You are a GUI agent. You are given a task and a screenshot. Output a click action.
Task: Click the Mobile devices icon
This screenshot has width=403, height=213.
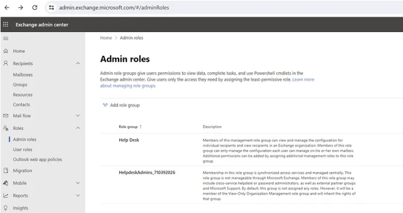5,183
